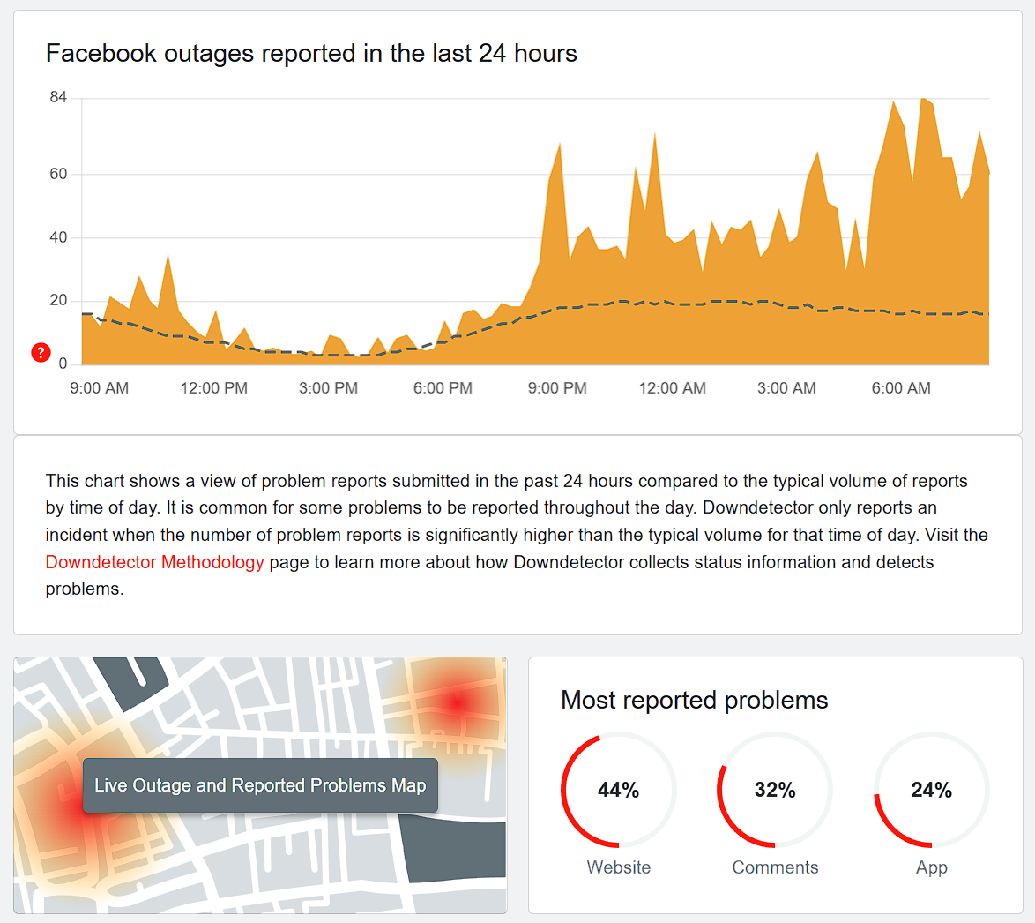Select the 32% Comments circular gauge
Image resolution: width=1035 pixels, height=923 pixels.
[775, 790]
